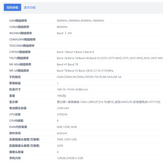
Task: Select the 800MHz value
Action: [62, 27]
